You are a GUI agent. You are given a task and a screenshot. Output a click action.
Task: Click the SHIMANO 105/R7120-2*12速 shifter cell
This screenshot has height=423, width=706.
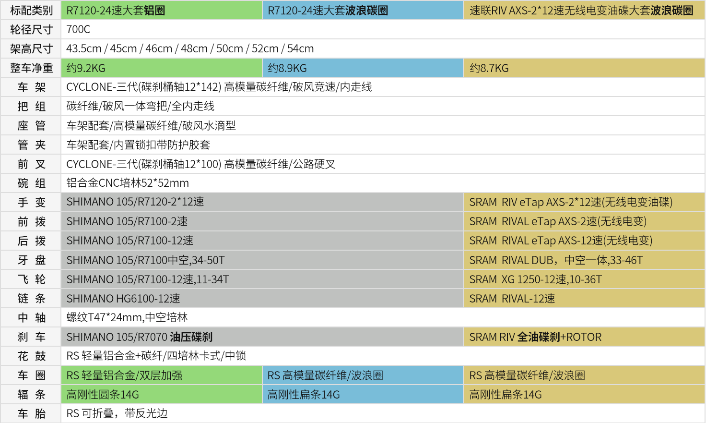(x=261, y=202)
